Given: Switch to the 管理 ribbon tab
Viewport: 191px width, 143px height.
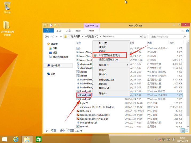Looking at the screenshot, I should [x=91, y=31].
